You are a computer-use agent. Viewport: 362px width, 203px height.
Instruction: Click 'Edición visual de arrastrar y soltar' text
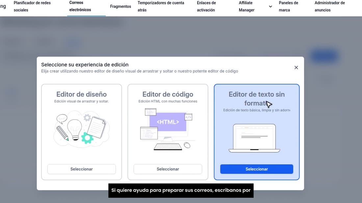(82, 101)
